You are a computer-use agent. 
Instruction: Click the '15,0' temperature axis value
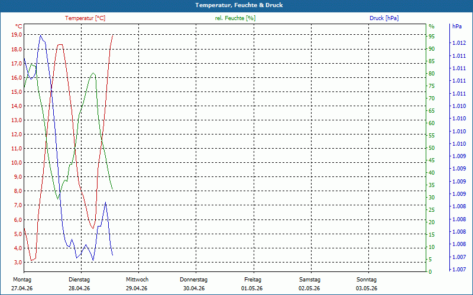tap(17, 92)
